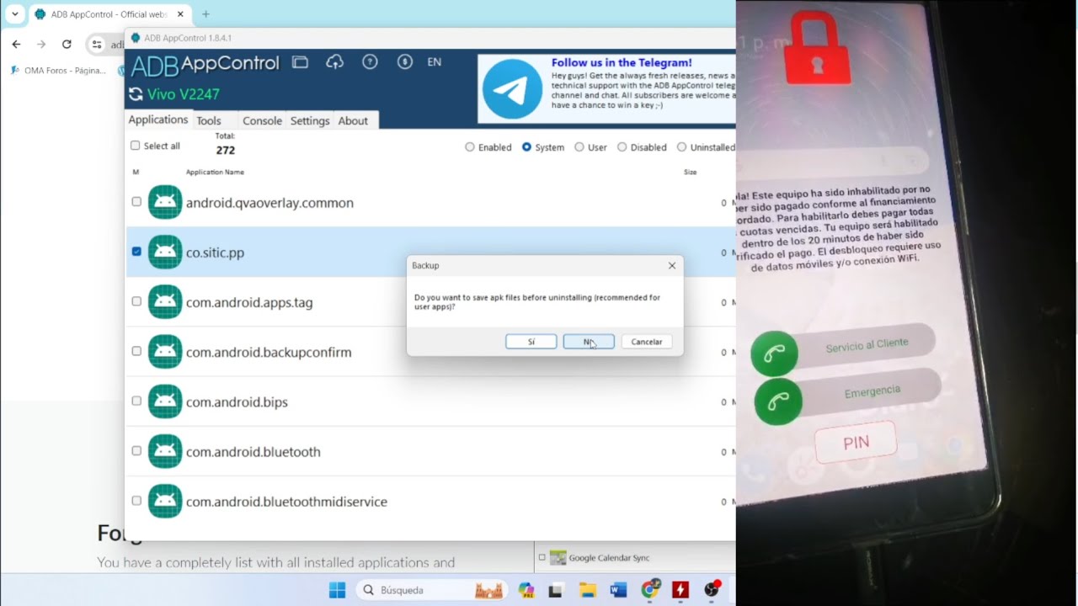
Task: Open the OMA Foros bookmark
Action: tap(59, 71)
